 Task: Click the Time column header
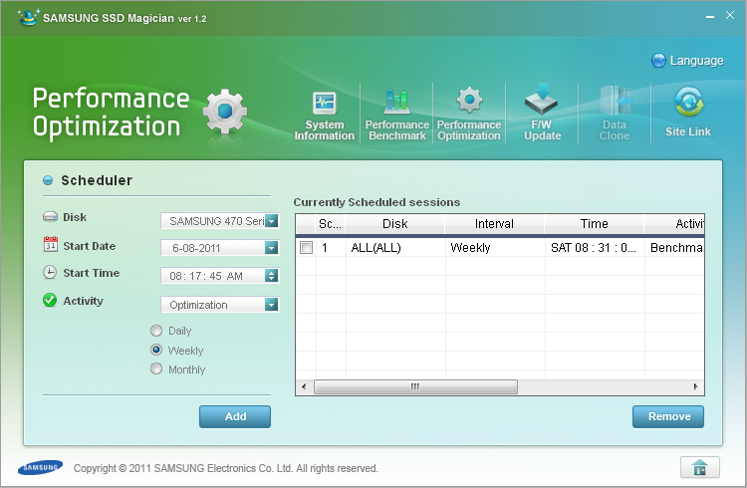click(594, 224)
